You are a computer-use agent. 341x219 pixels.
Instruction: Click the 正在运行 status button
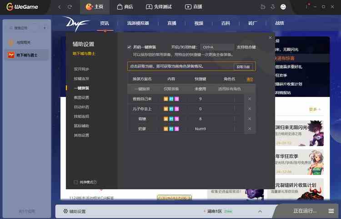point(305,211)
